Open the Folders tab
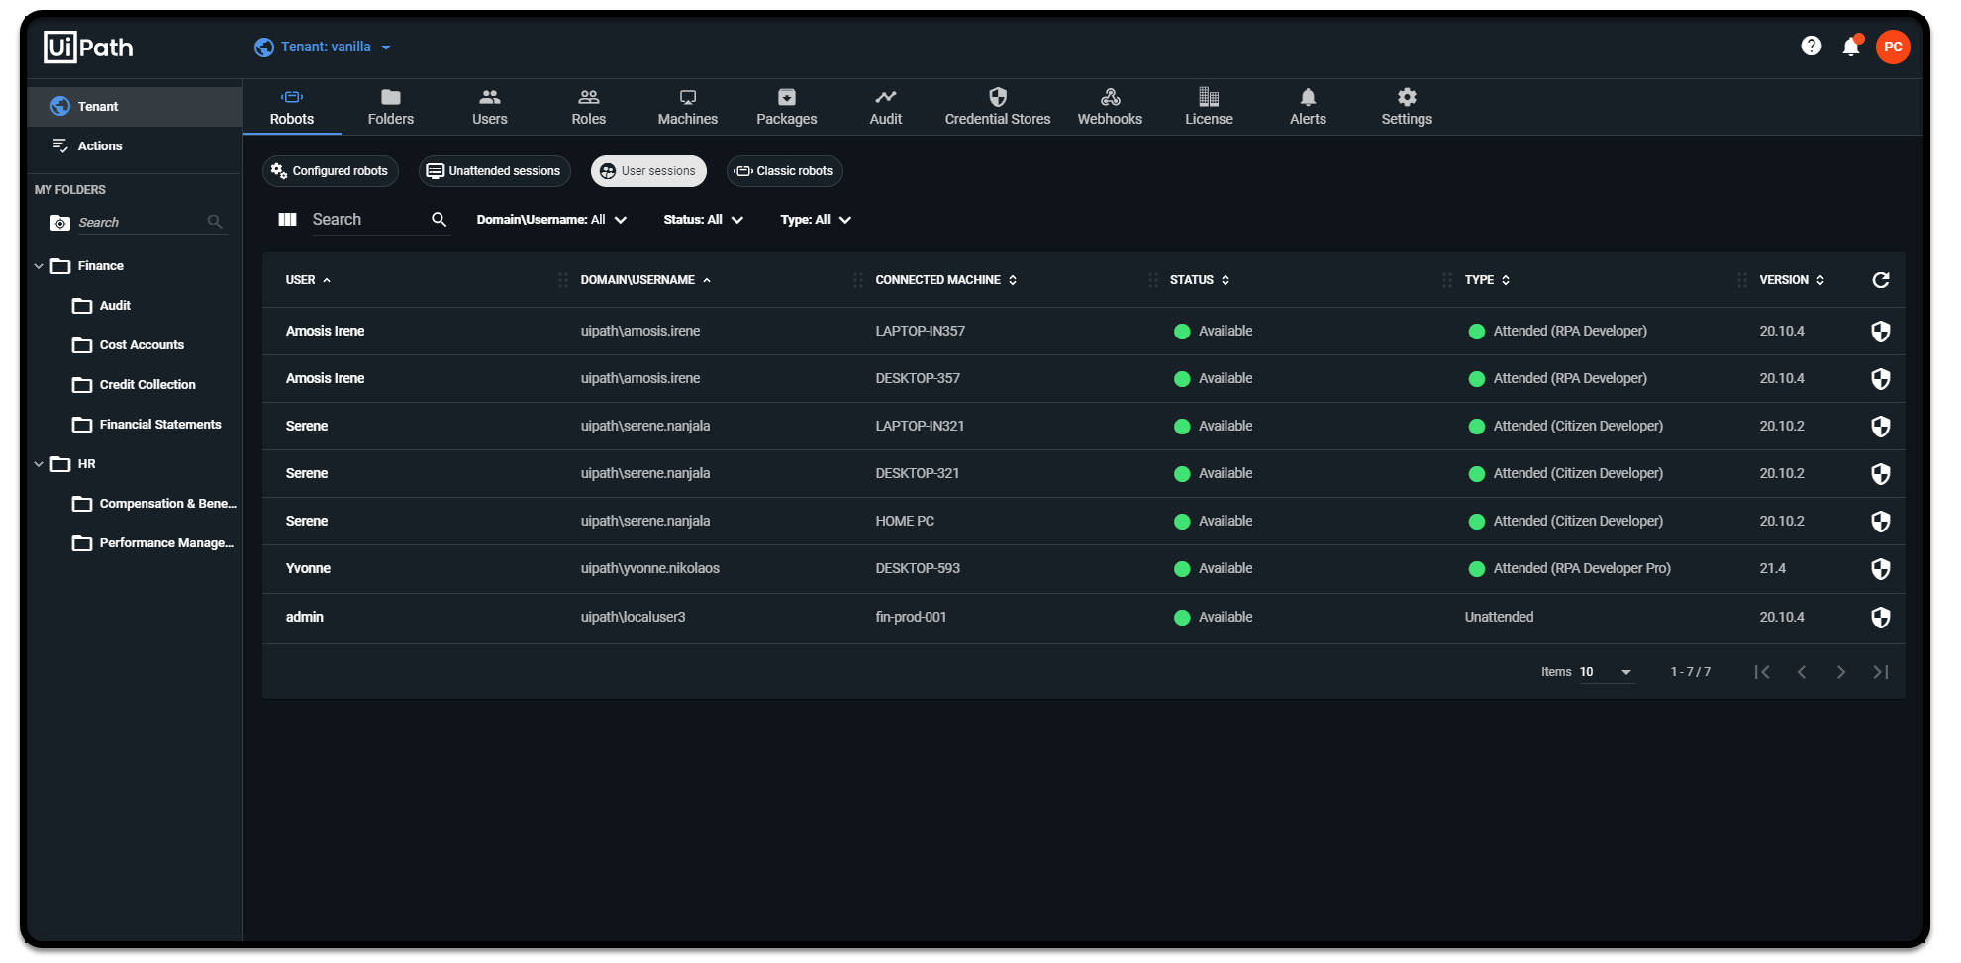 click(x=391, y=107)
